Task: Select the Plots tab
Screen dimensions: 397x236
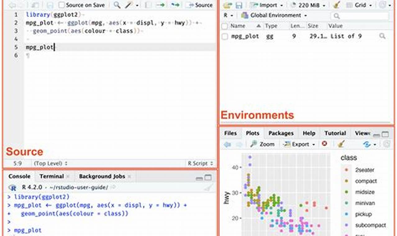Action: [253, 133]
